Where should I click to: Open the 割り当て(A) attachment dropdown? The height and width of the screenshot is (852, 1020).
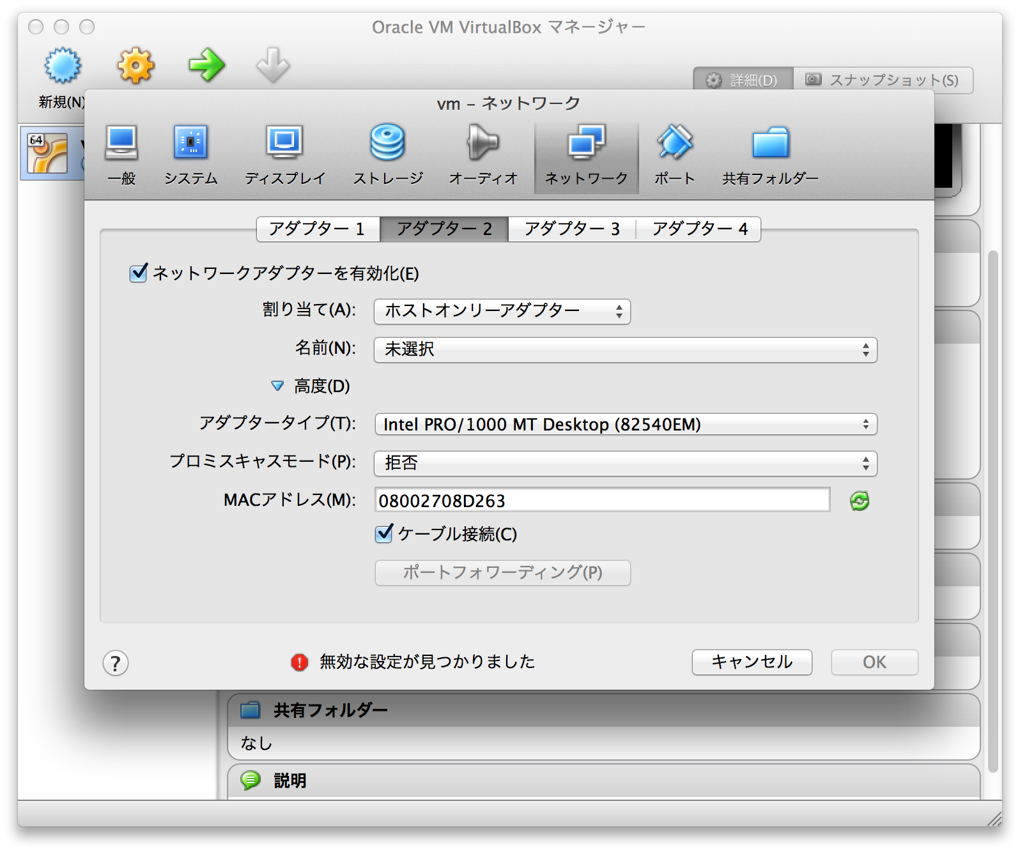pos(502,311)
